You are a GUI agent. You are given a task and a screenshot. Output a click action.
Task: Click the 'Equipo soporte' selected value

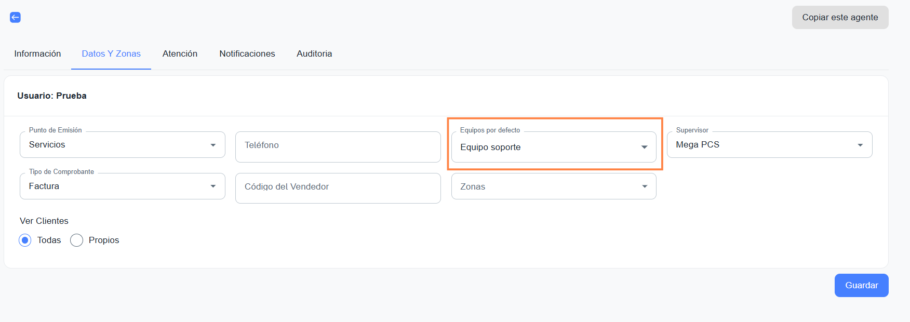click(490, 147)
